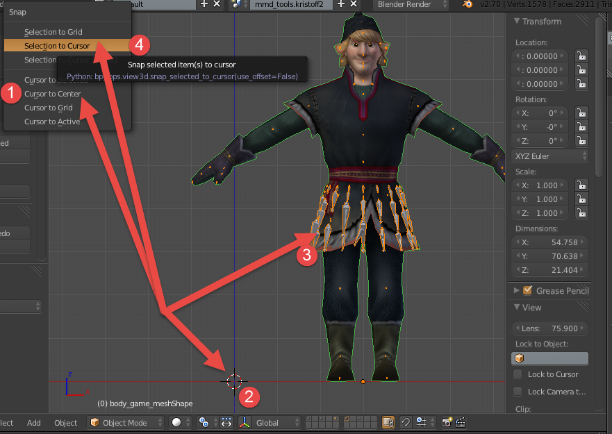Image resolution: width=612 pixels, height=434 pixels.
Task: Click the Rotation Z 0° field
Action: (x=540, y=141)
